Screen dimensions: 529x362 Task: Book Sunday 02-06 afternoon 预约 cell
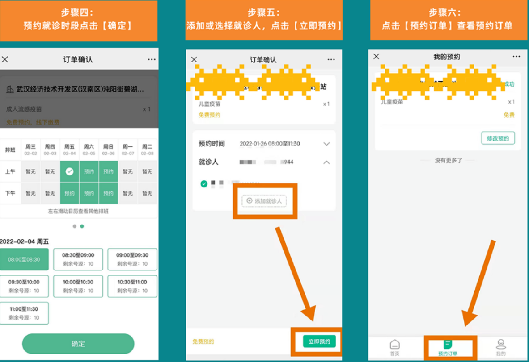[108, 193]
